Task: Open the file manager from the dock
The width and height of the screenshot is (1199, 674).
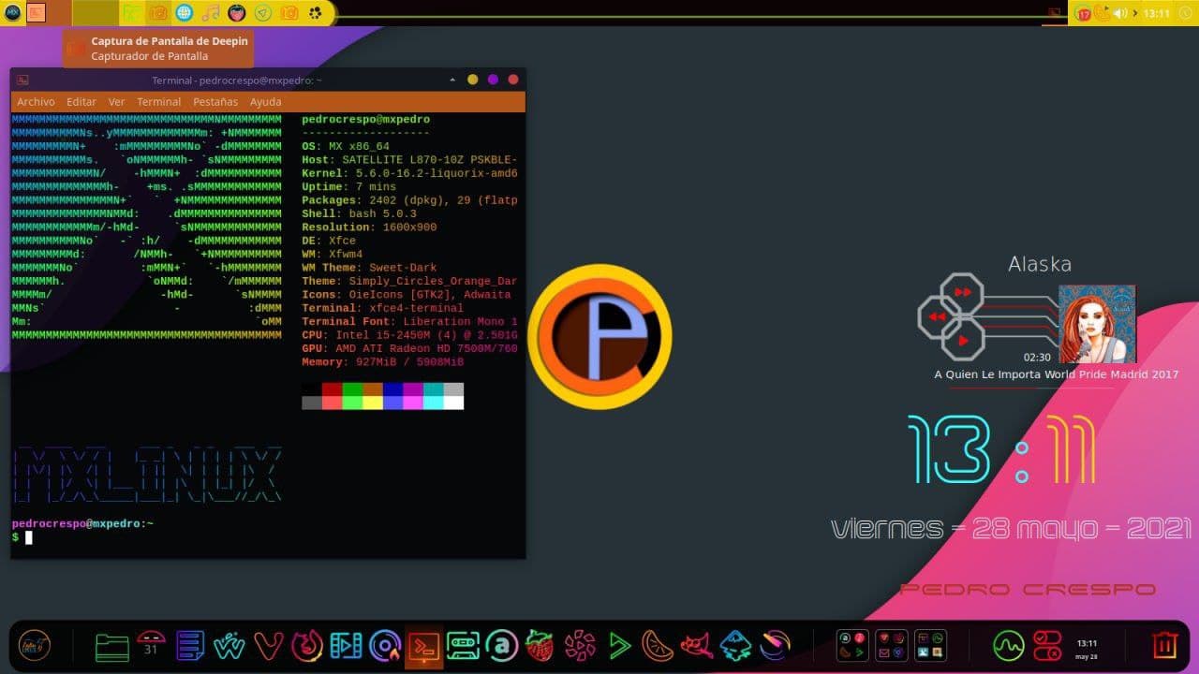Action: click(112, 646)
